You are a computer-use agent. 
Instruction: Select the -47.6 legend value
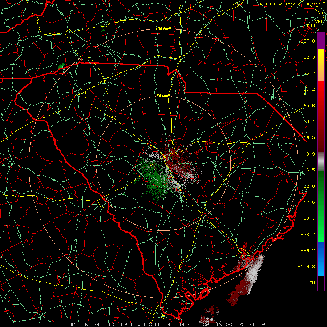(308, 202)
